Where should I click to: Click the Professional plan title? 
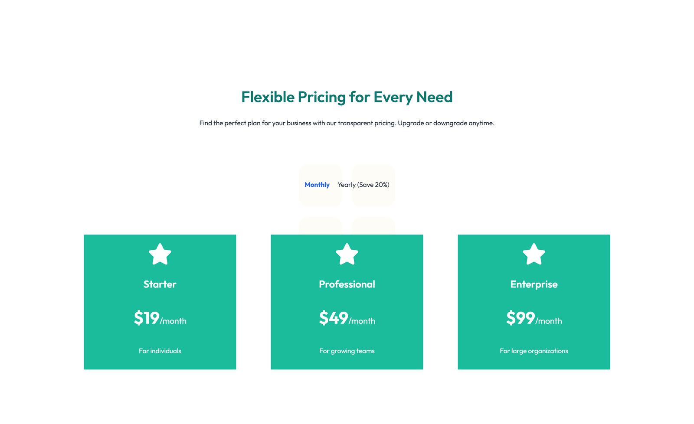[x=347, y=284]
